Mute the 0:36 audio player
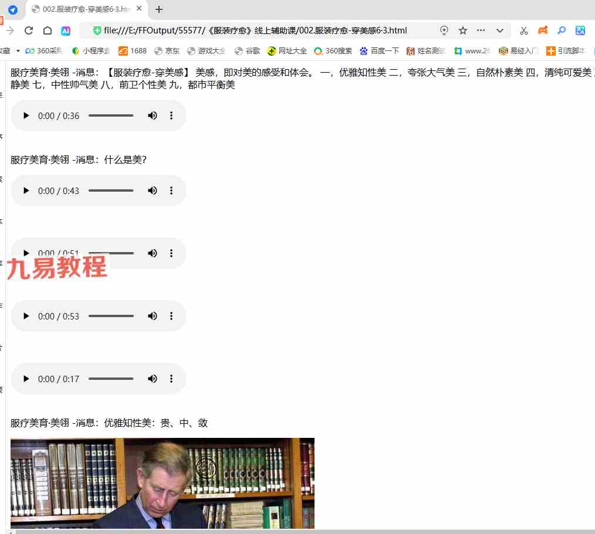595x534 pixels. (152, 115)
